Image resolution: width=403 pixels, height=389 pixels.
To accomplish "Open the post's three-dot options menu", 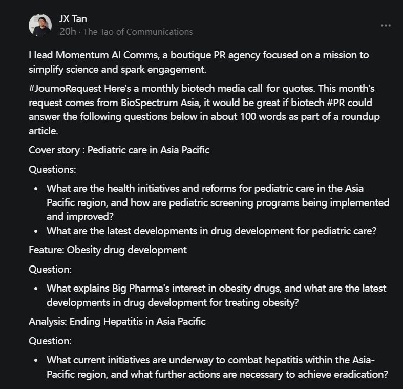I will [386, 26].
